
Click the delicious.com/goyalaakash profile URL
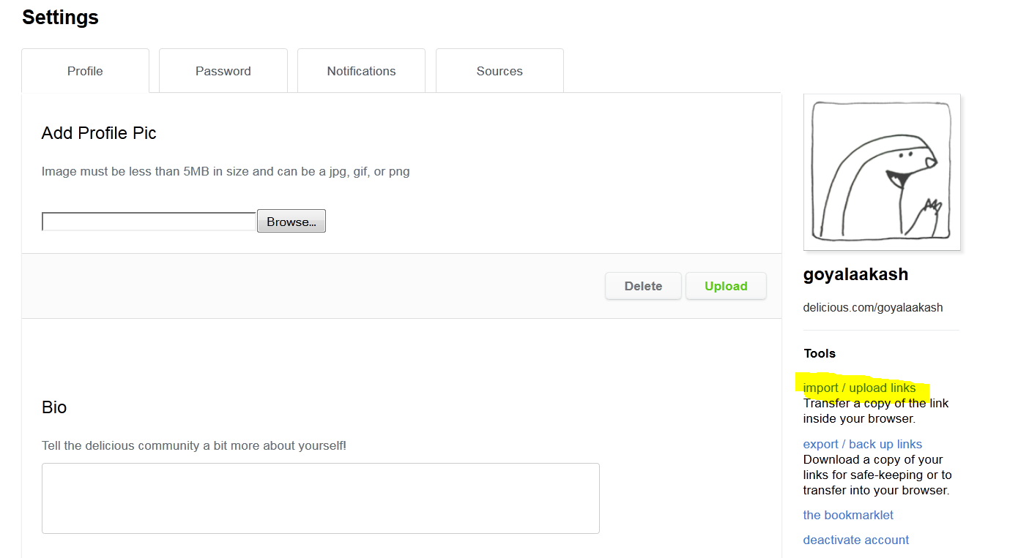[873, 307]
